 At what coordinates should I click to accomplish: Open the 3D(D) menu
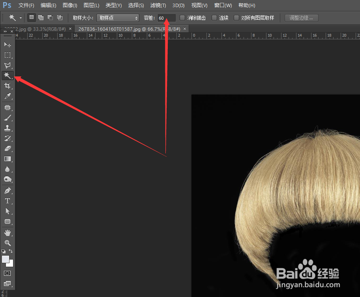click(x=178, y=5)
